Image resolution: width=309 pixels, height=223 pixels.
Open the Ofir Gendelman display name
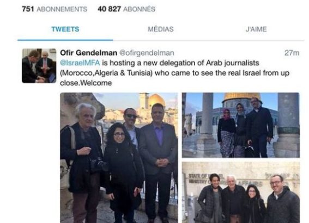click(x=88, y=53)
